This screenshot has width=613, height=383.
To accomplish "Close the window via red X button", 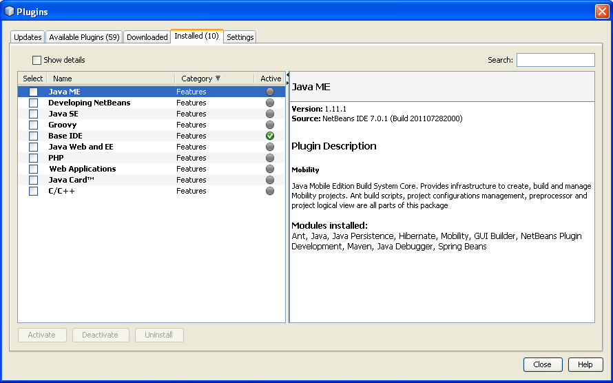I will pos(602,11).
